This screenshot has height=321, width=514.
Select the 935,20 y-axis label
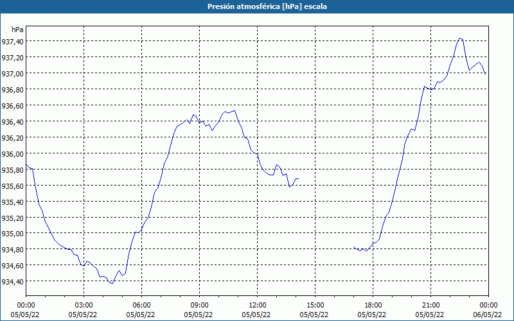12,218
